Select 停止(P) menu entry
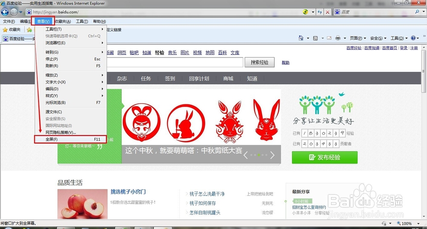Viewport: 427px width, 229px height. click(70, 59)
